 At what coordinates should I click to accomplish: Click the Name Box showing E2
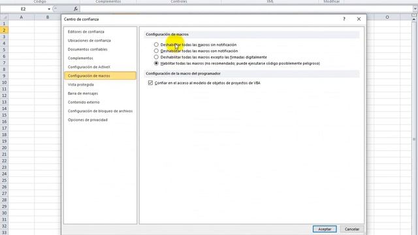click(24, 9)
